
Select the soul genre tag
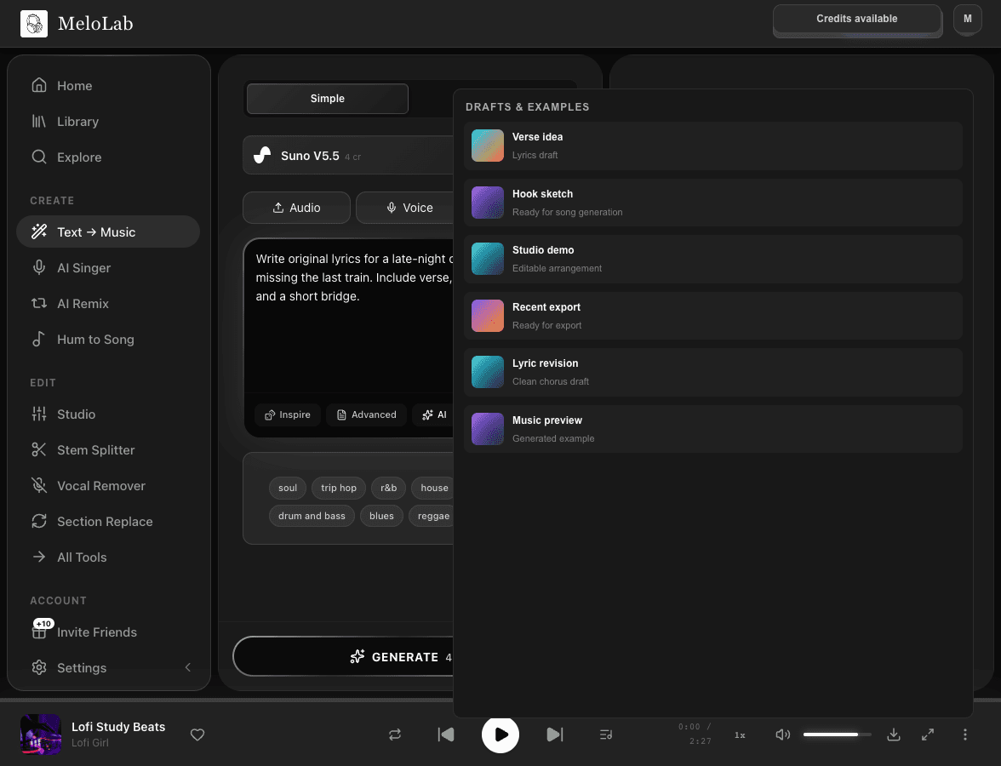(x=288, y=488)
